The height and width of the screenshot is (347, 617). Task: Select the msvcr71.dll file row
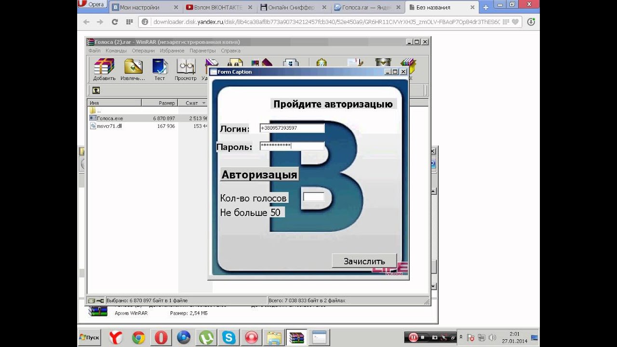tap(148, 126)
